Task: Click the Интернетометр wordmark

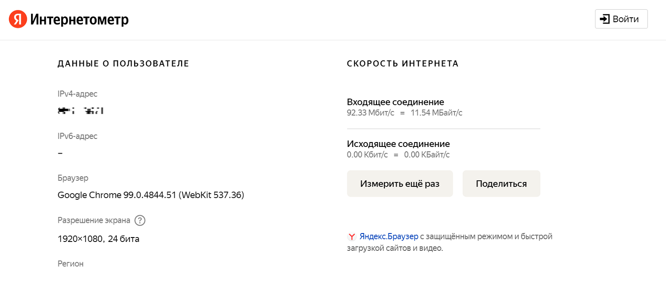Action: (x=79, y=19)
